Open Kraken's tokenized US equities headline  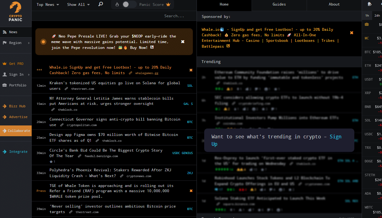115,85
